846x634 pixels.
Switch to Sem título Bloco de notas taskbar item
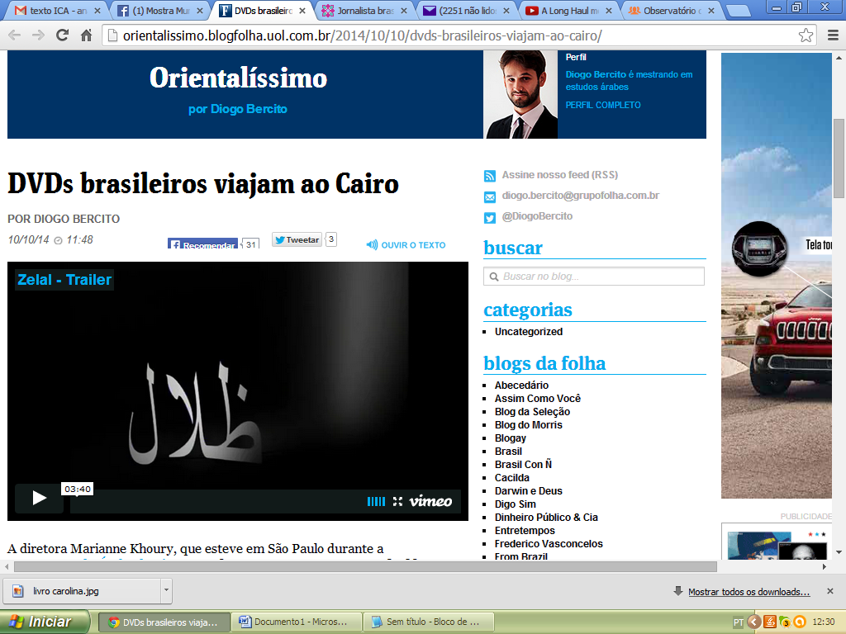(x=429, y=622)
